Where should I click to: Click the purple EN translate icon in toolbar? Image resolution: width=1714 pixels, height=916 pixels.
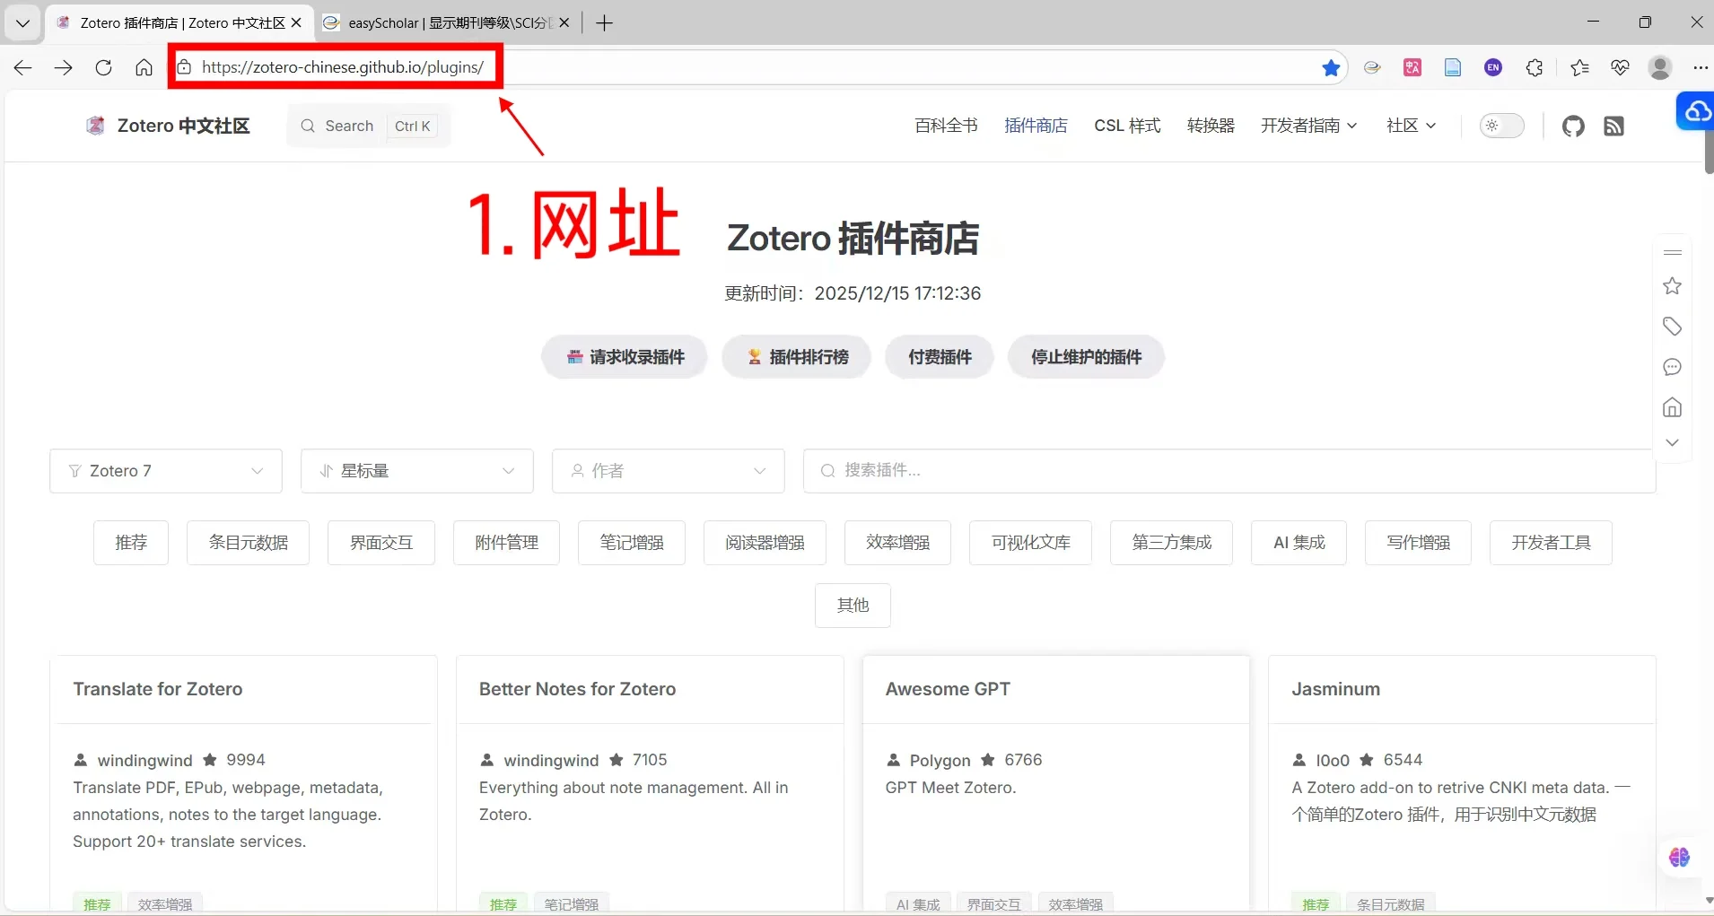point(1492,67)
